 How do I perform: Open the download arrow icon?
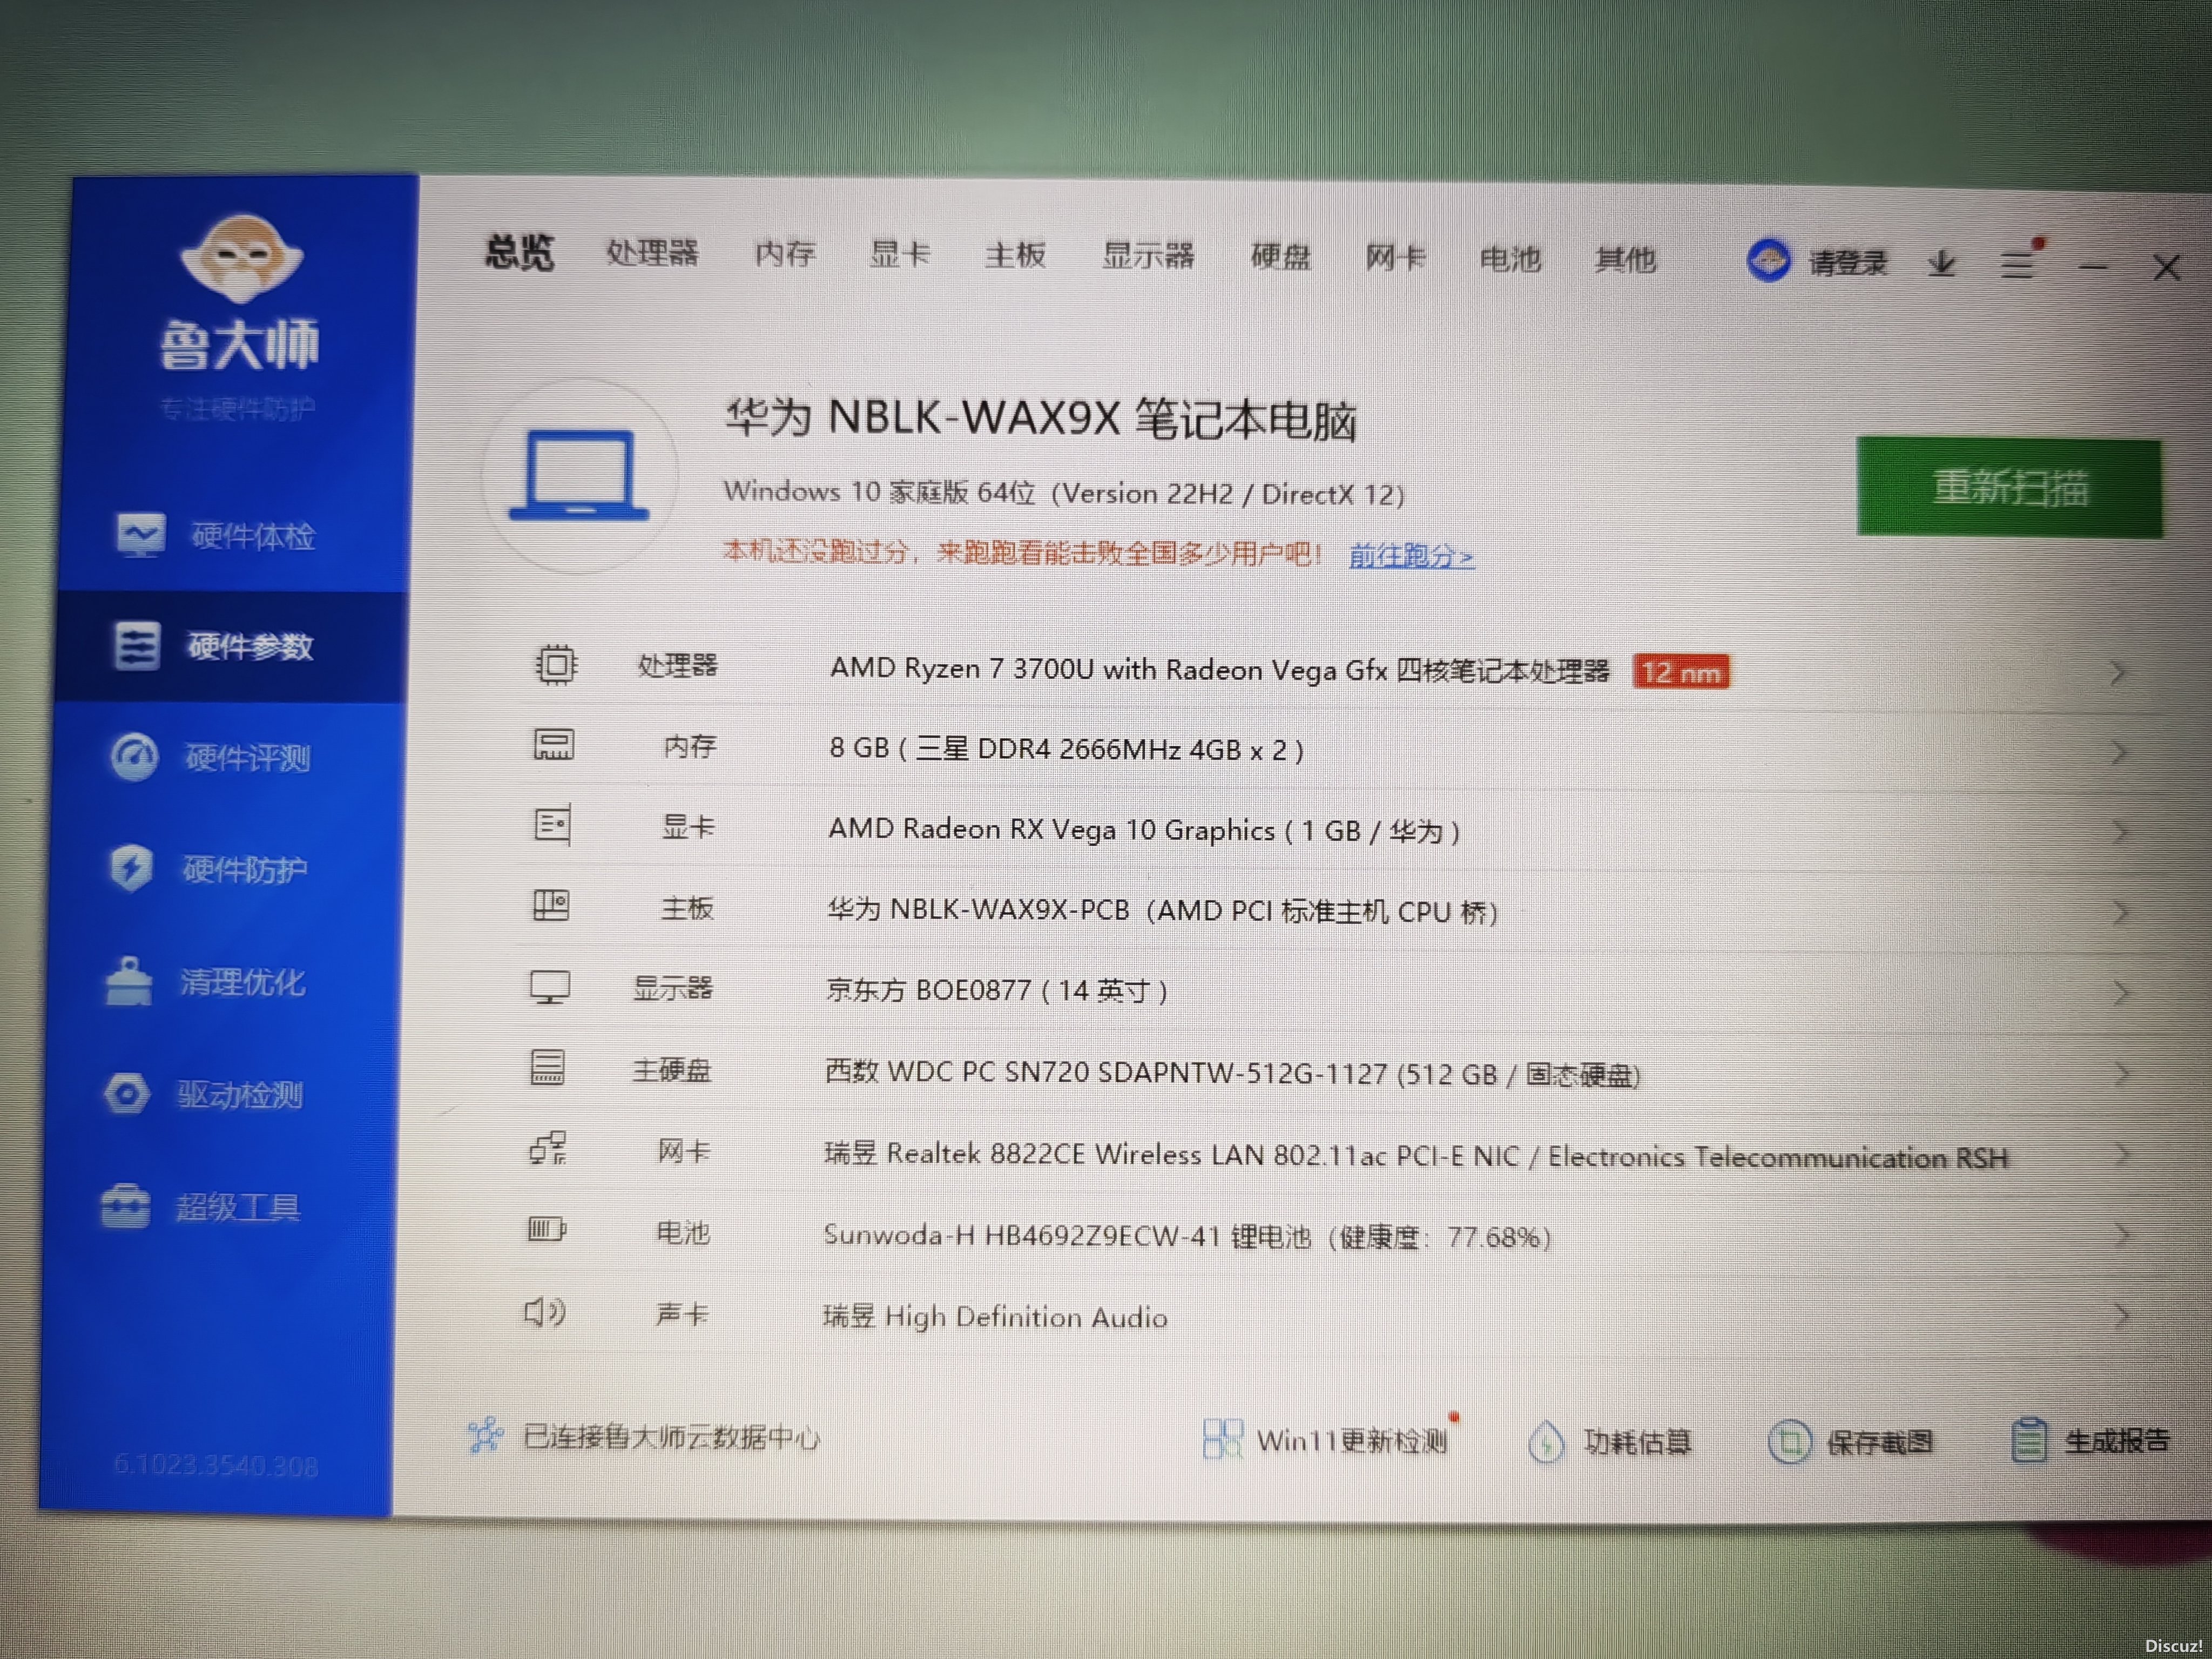click(1942, 263)
